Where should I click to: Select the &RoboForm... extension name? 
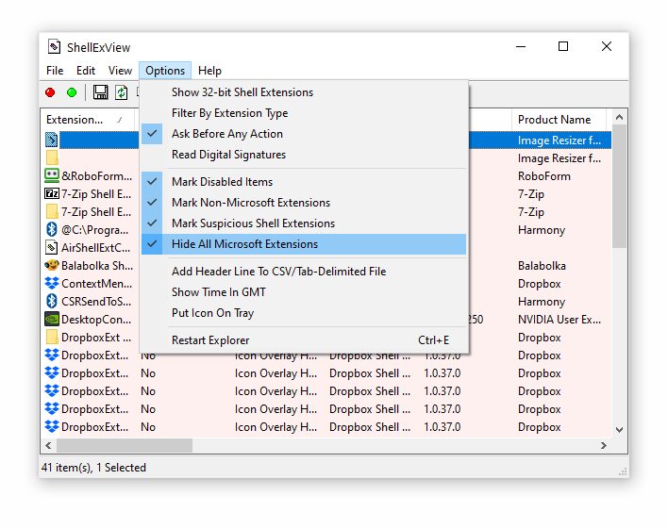(x=96, y=176)
